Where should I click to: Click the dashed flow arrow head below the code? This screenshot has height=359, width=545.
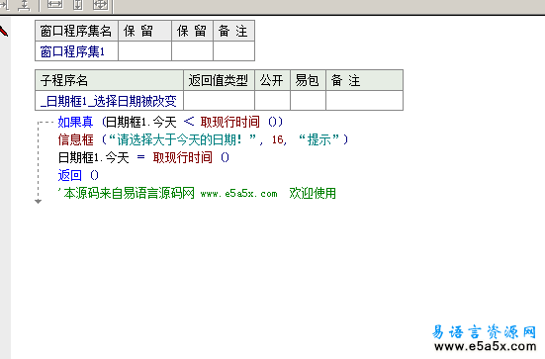39,201
